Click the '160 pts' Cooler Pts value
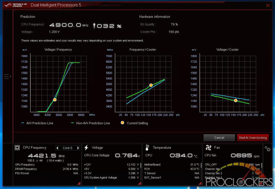275x189 pixels. pos(174,32)
